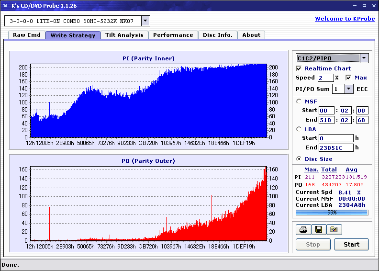Click the Start scan button
The width and height of the screenshot is (379, 271).
pyautogui.click(x=351, y=244)
